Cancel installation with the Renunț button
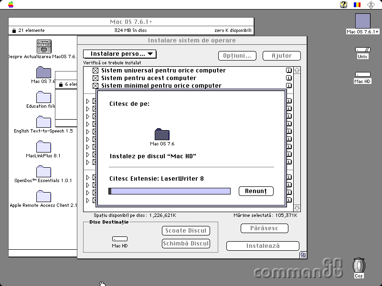Viewport: 382px width, 286px height. [x=256, y=191]
